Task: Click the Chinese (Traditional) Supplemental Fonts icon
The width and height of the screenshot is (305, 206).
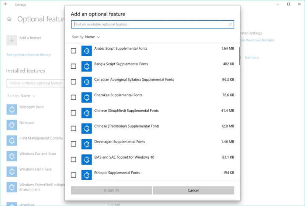Action: 87,128
